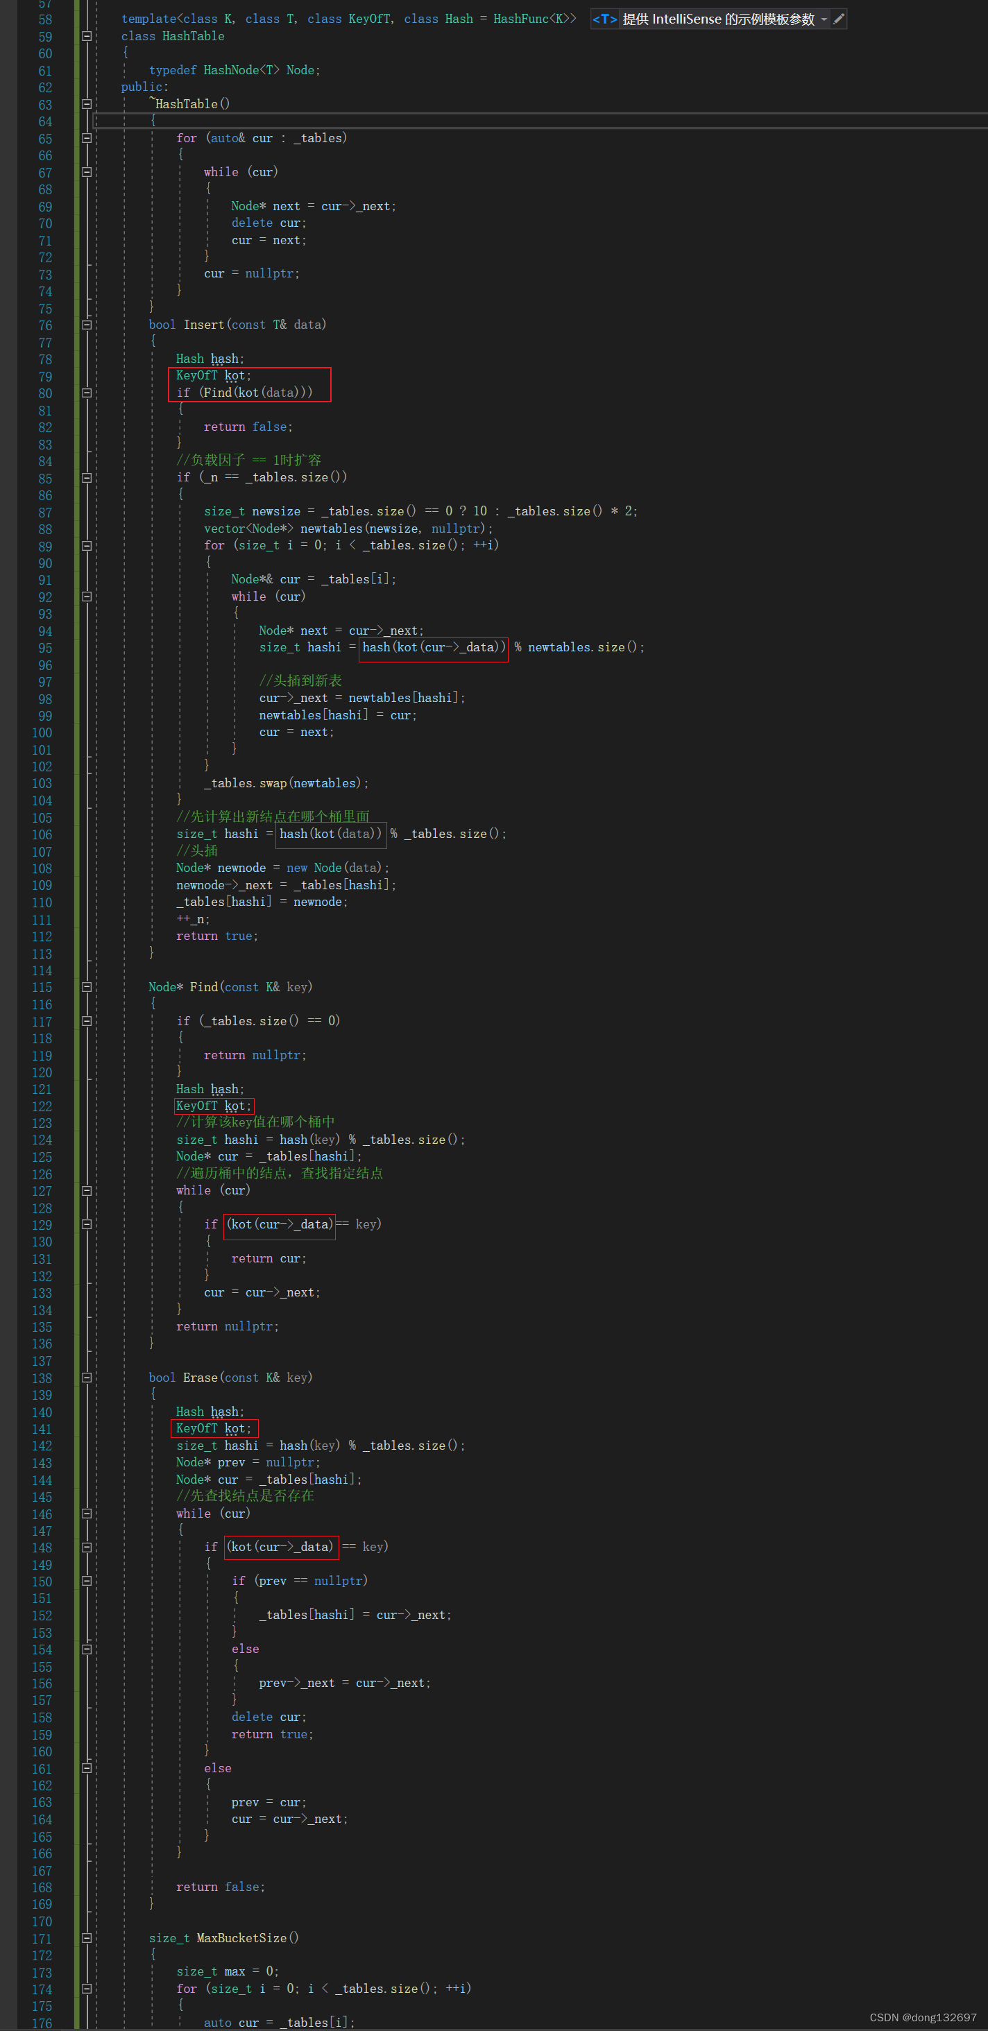Click '++_n;' statement on line 111
The width and height of the screenshot is (988, 2031).
[x=193, y=919]
